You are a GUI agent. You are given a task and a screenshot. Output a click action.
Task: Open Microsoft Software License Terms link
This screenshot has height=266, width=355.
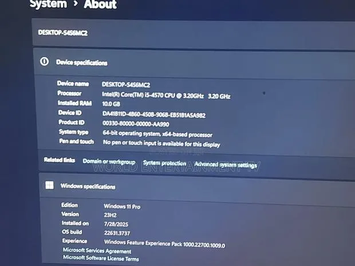101,258
